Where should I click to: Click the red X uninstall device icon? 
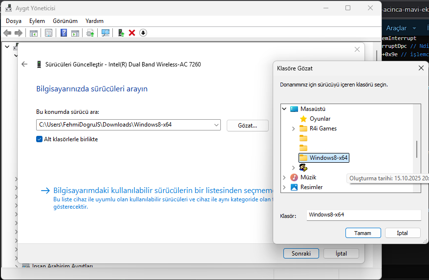[x=132, y=33]
